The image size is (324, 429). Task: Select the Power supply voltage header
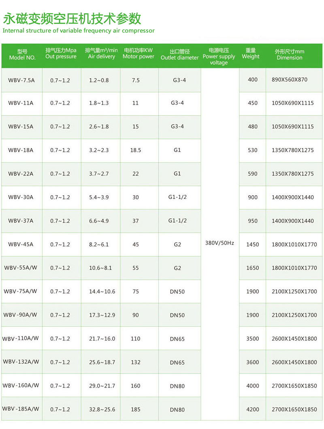point(219,56)
